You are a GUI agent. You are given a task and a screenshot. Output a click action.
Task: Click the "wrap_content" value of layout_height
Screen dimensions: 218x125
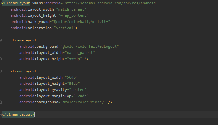pyautogui.click(x=73, y=15)
